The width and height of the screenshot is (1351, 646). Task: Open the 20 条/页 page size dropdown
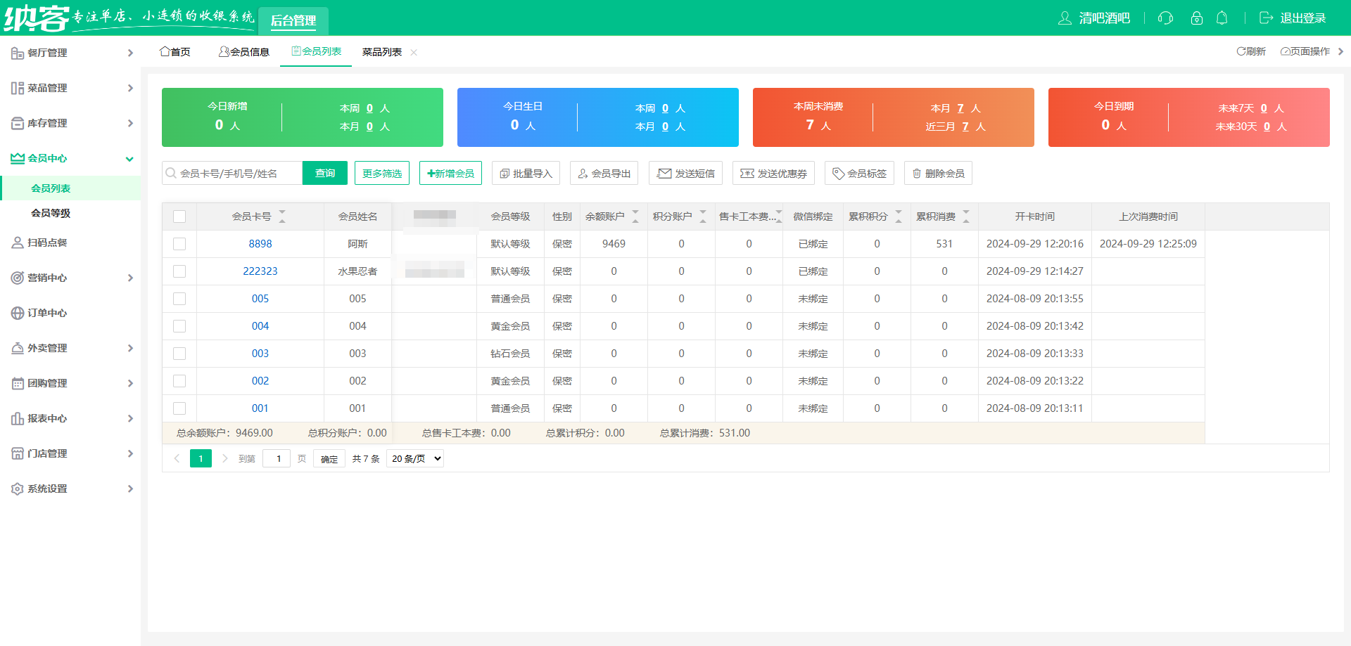point(417,458)
